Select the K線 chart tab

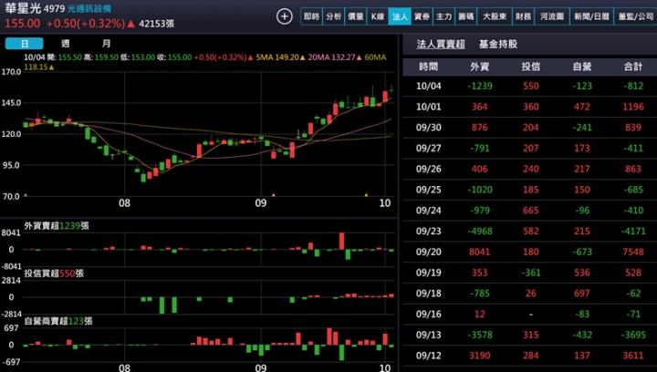[378, 16]
